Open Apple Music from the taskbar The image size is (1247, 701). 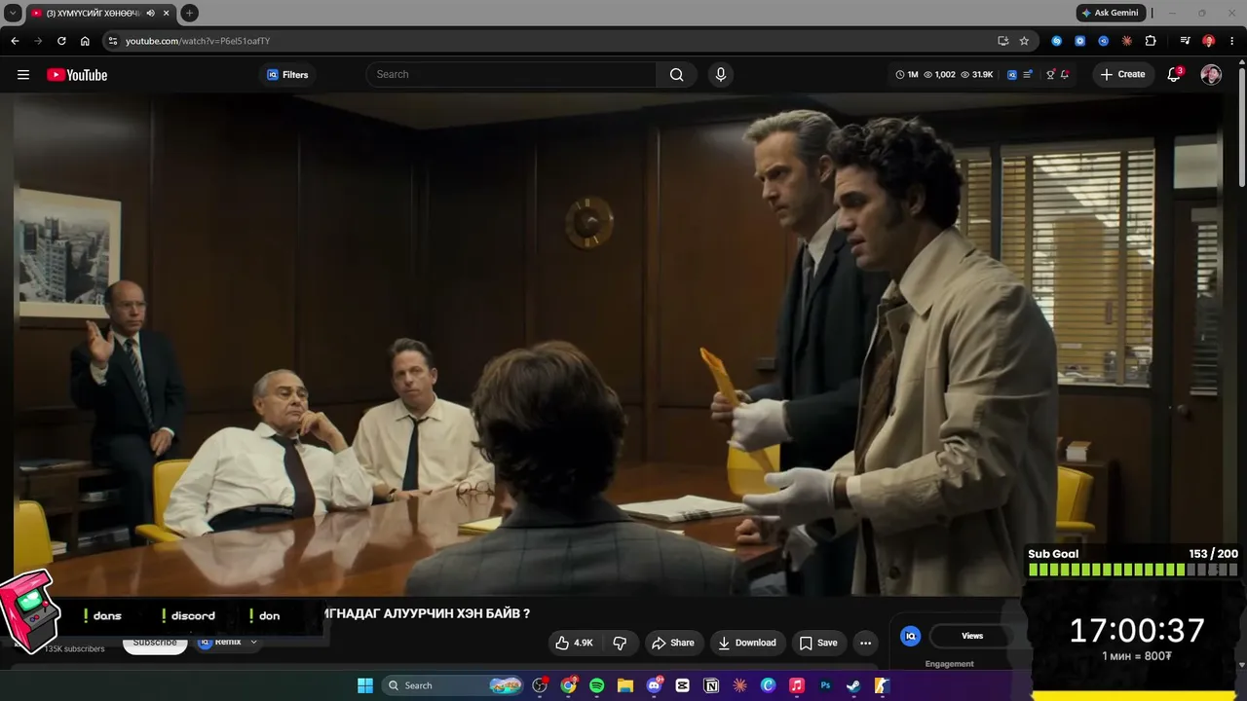click(x=797, y=685)
